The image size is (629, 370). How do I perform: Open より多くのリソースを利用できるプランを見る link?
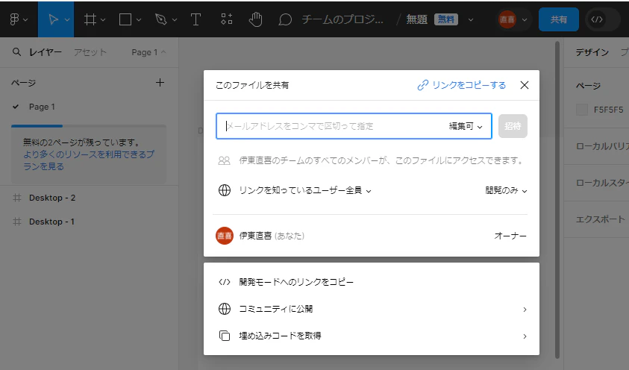click(x=88, y=160)
